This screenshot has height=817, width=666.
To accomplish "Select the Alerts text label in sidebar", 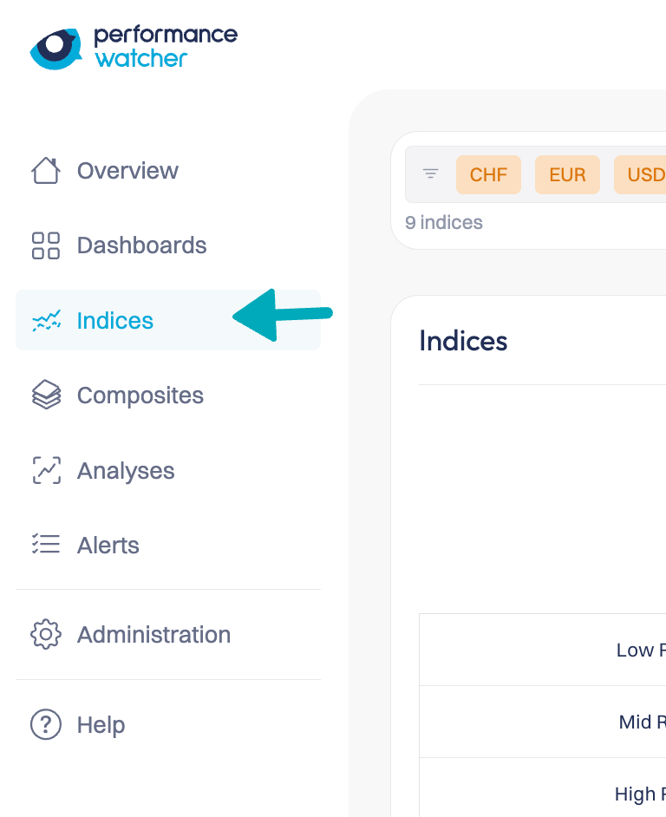I will click(x=108, y=545).
